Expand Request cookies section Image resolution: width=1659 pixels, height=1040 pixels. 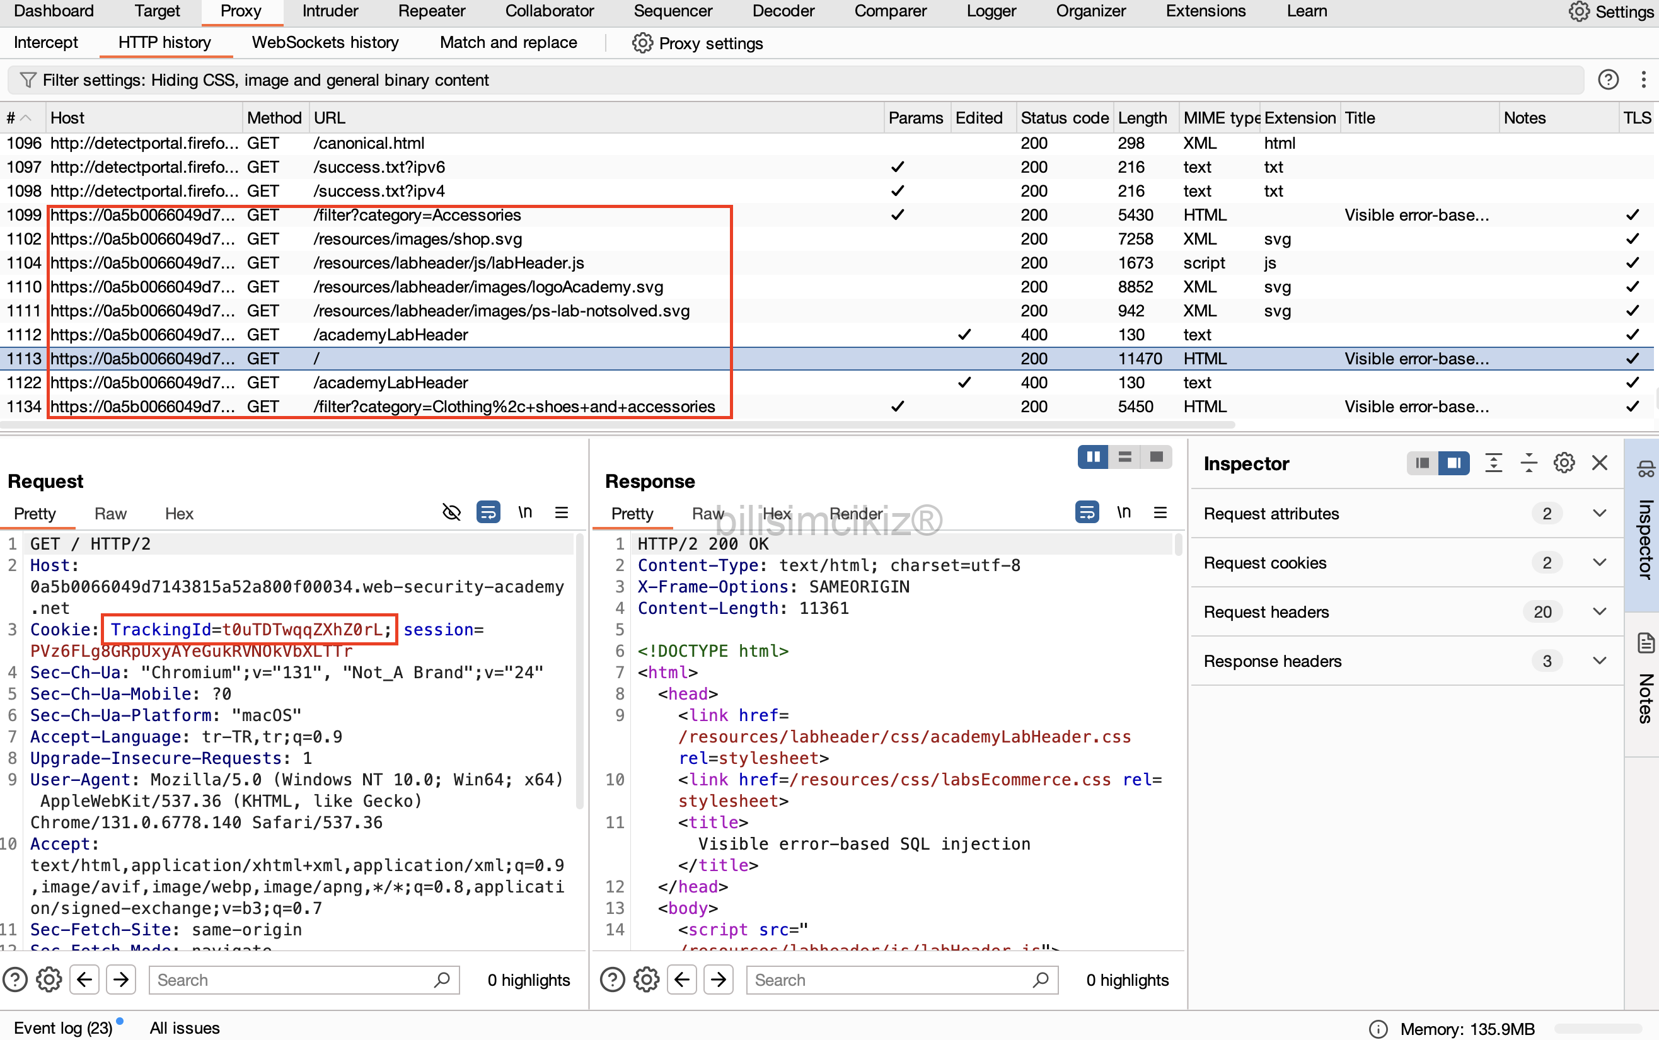pos(1599,563)
